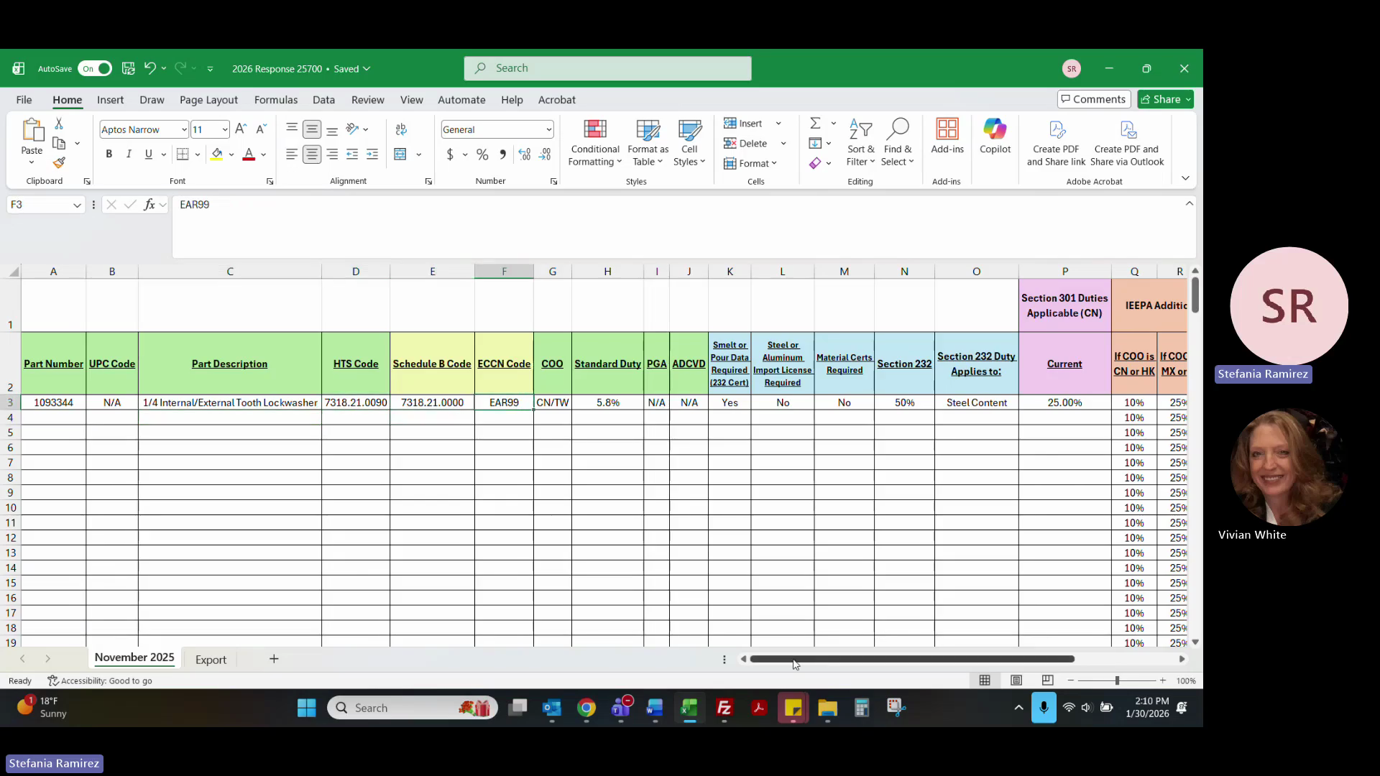Open the font name dropdown
Image resolution: width=1380 pixels, height=776 pixels.
click(184, 129)
